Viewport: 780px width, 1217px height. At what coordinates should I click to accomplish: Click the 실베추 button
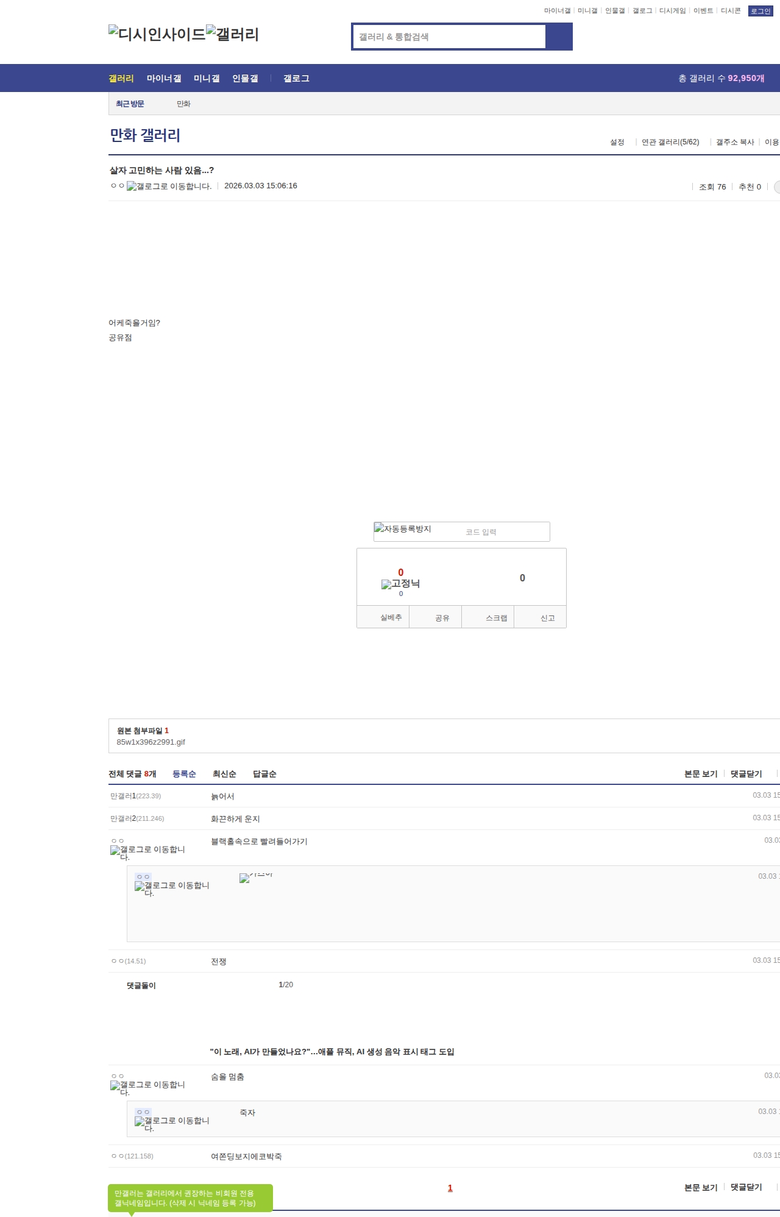tap(383, 617)
